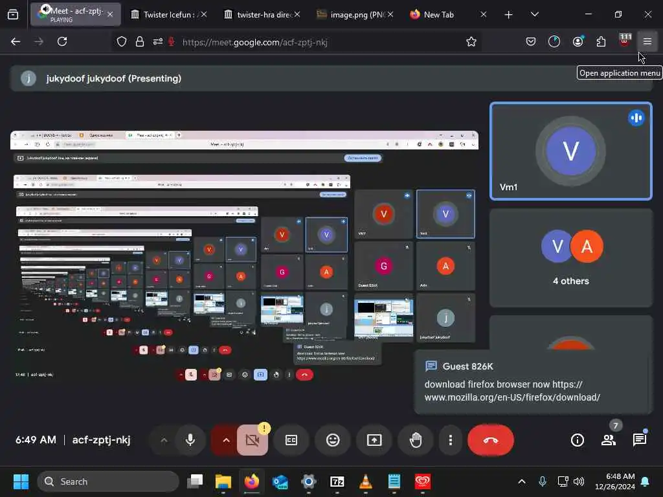Open Task View on the taskbar
The width and height of the screenshot is (663, 497).
(x=195, y=481)
